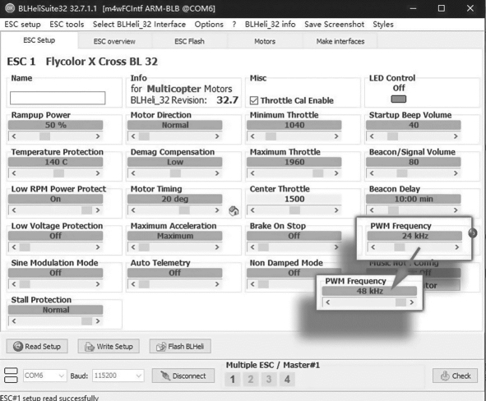Increase Motor Direction with right arrow
Screen dimensions: 486x401
217,136
